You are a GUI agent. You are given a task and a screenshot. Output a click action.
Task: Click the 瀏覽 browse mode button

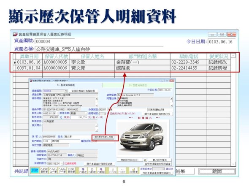click(35, 171)
